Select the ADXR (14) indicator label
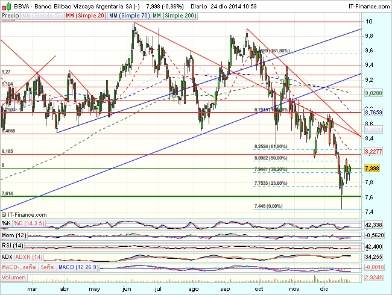The width and height of the screenshot is (392, 295). [29, 257]
